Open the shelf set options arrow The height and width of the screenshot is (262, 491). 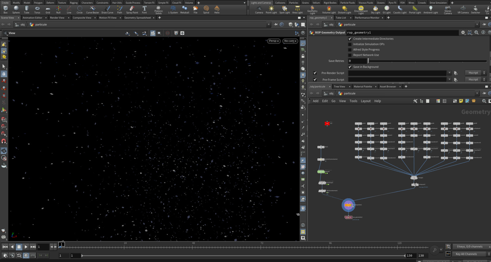pyautogui.click(x=245, y=3)
